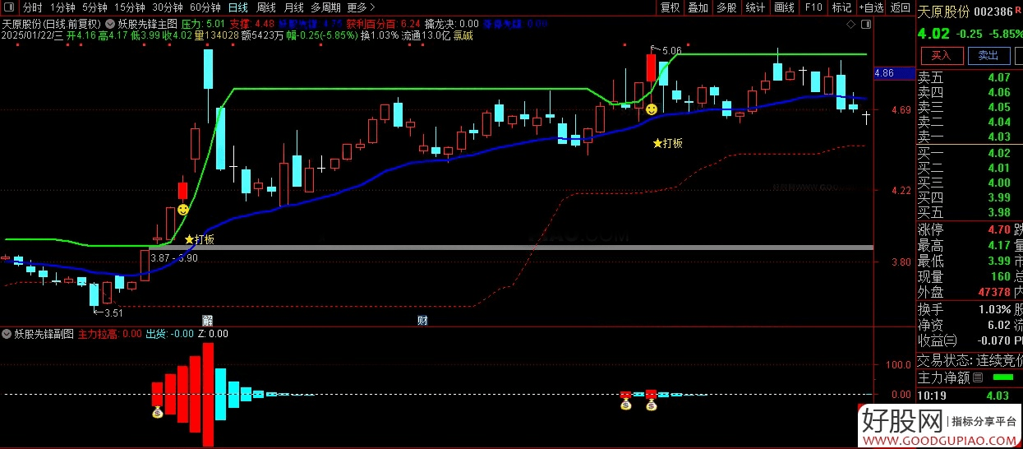Viewport: 1023px width, 449px height.
Task: Click the second smiley face near 5.06
Action: point(652,109)
